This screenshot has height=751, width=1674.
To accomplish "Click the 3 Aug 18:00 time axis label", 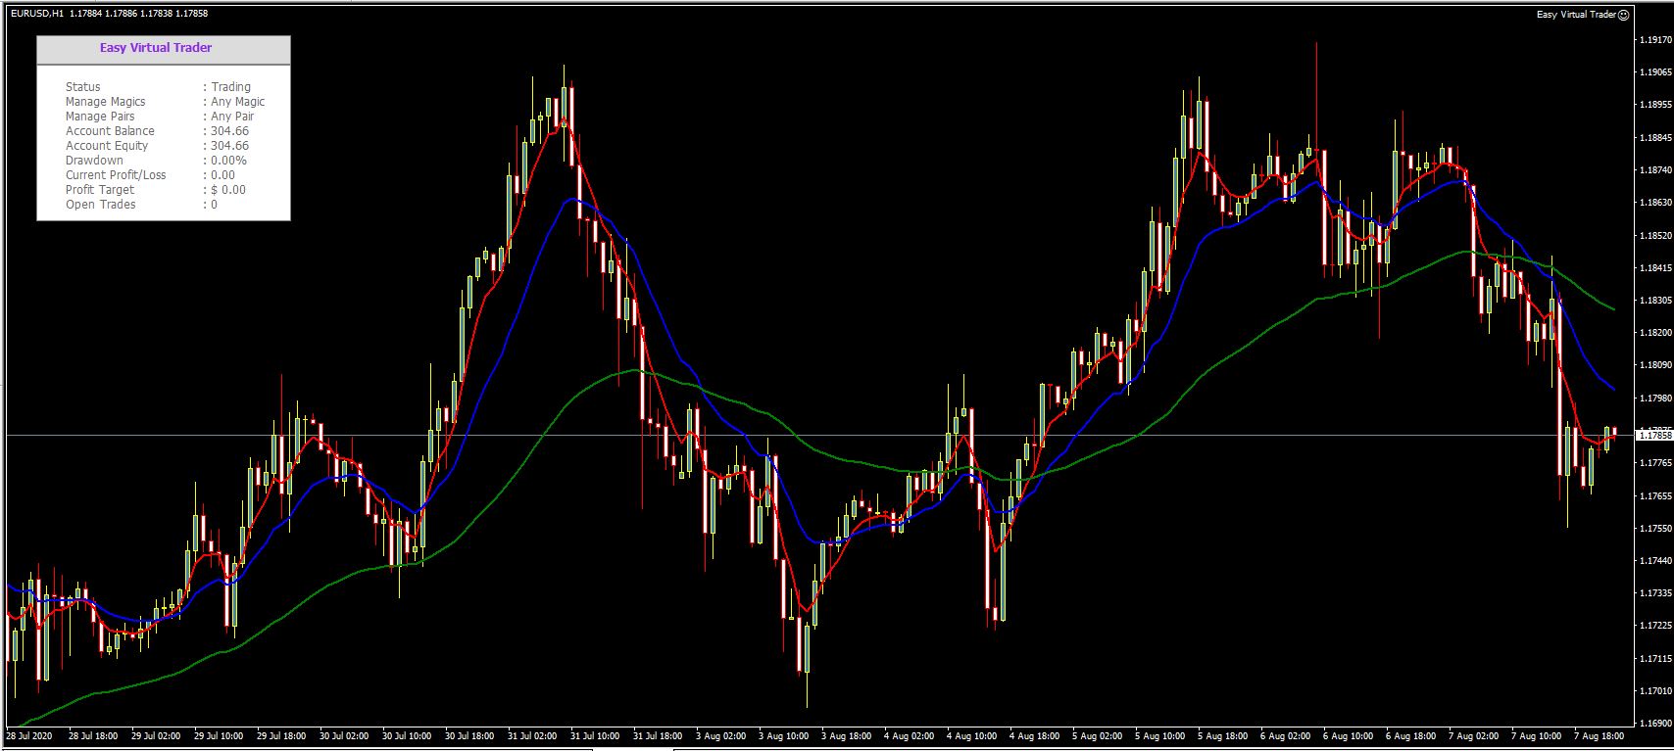I will tap(847, 735).
